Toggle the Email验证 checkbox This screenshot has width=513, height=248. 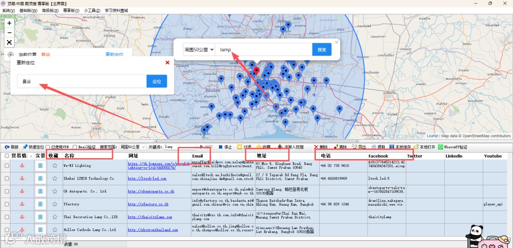point(75,147)
